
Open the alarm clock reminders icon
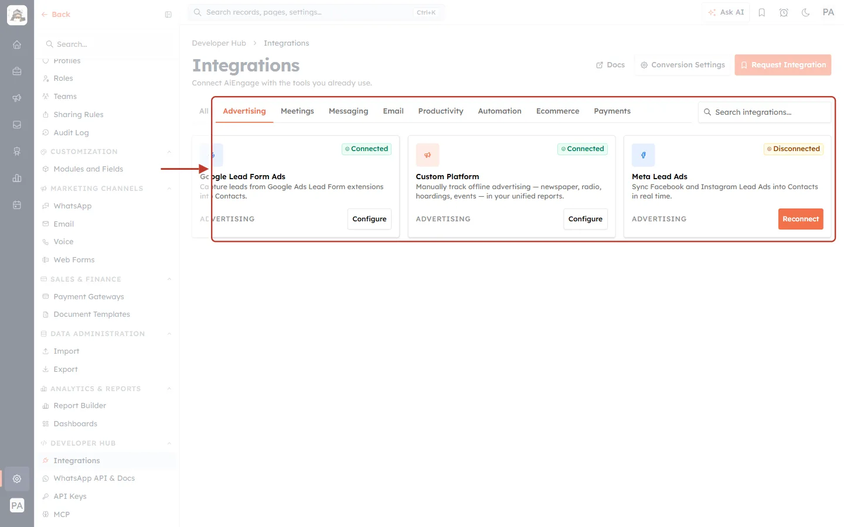click(x=784, y=12)
